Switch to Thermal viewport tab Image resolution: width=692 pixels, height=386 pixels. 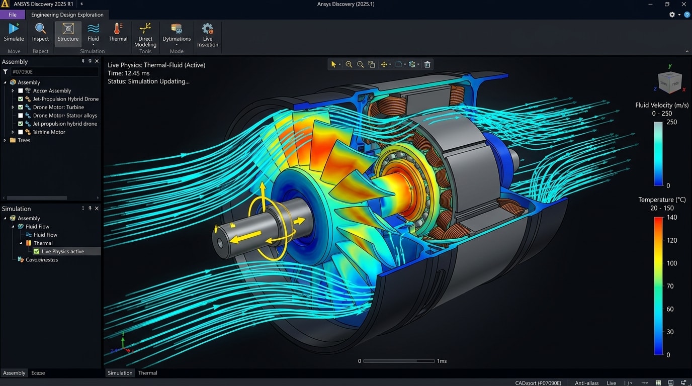pyautogui.click(x=148, y=373)
